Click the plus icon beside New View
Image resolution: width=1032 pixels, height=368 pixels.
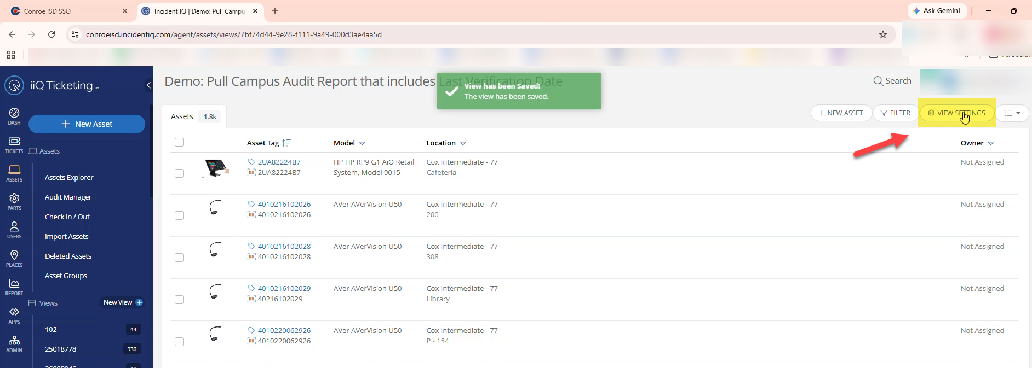(x=139, y=302)
